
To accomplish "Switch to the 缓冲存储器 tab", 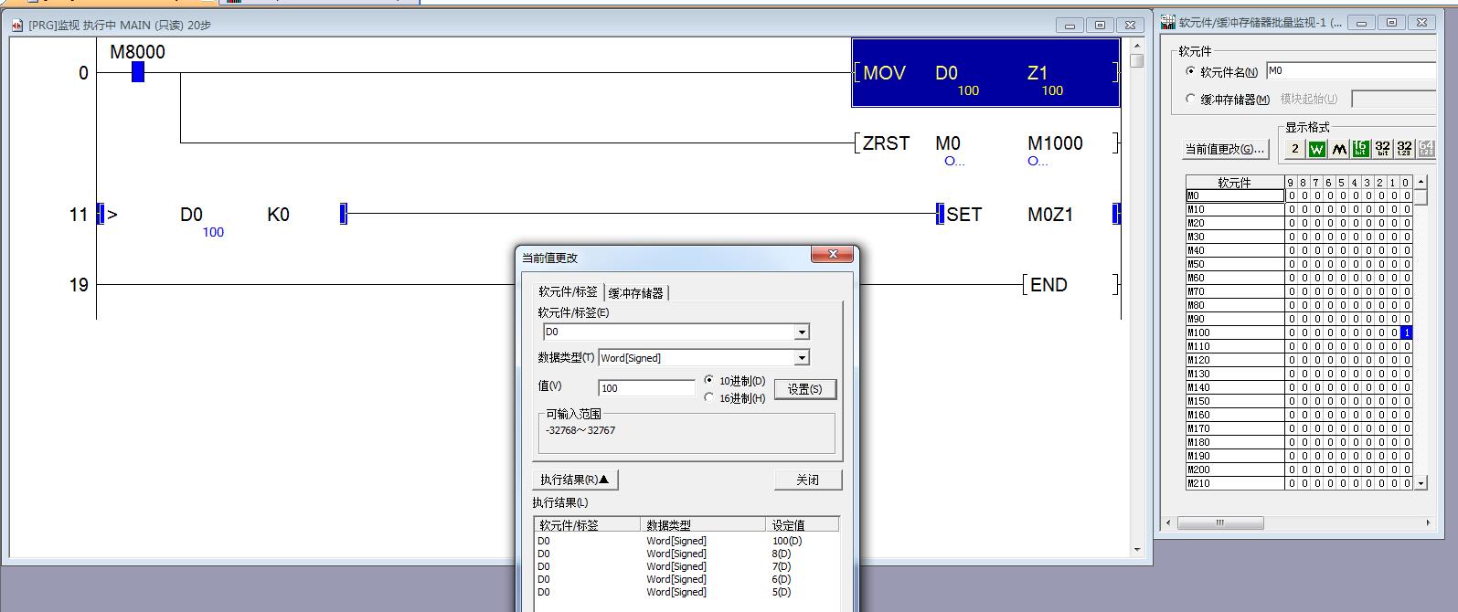I will [x=636, y=293].
